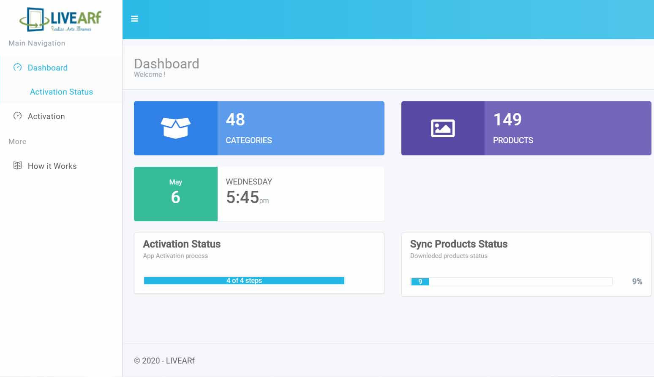Click the Dashboard page title

coord(166,64)
